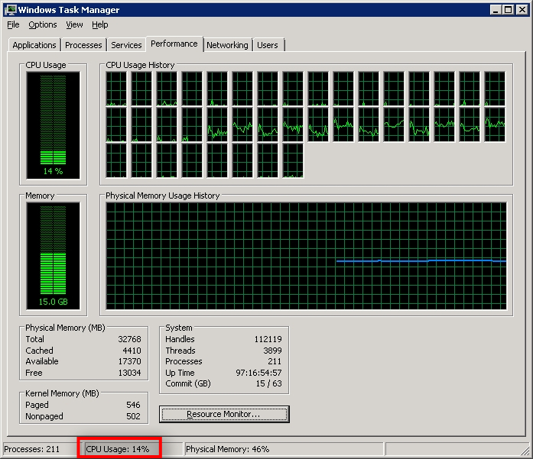Viewport: 533px width, 459px height.
Task: Click Processes: 211 in status bar
Action: (x=32, y=449)
